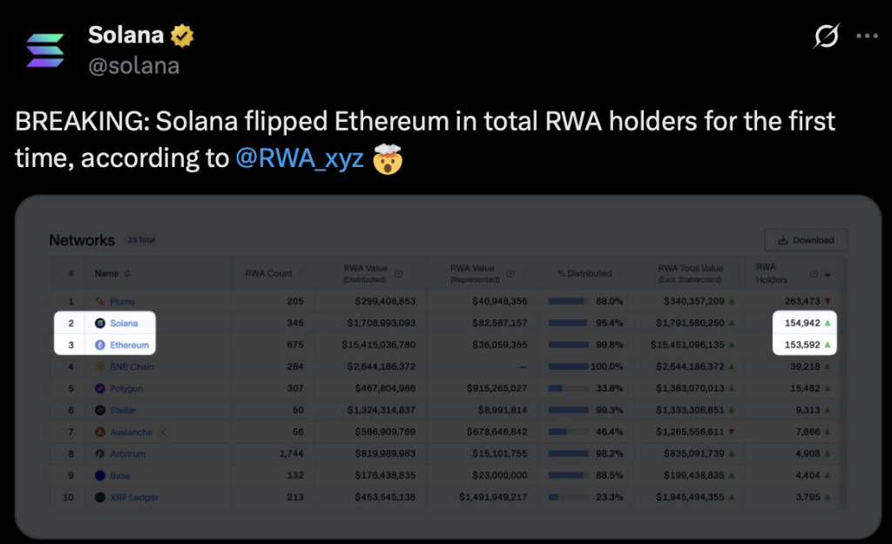Expand the chevron next to Avalanche
The width and height of the screenshot is (892, 544).
[x=163, y=432]
